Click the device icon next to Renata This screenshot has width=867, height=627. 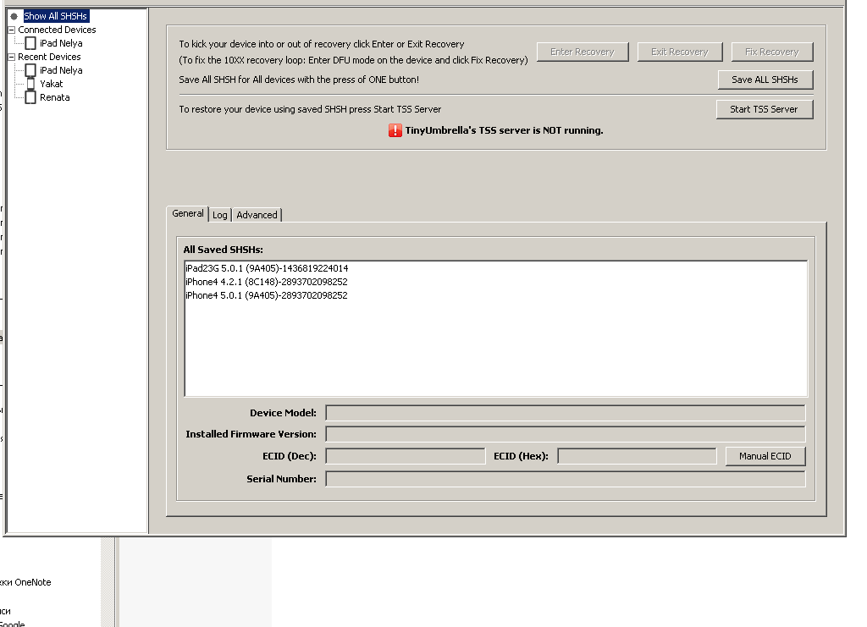(31, 97)
